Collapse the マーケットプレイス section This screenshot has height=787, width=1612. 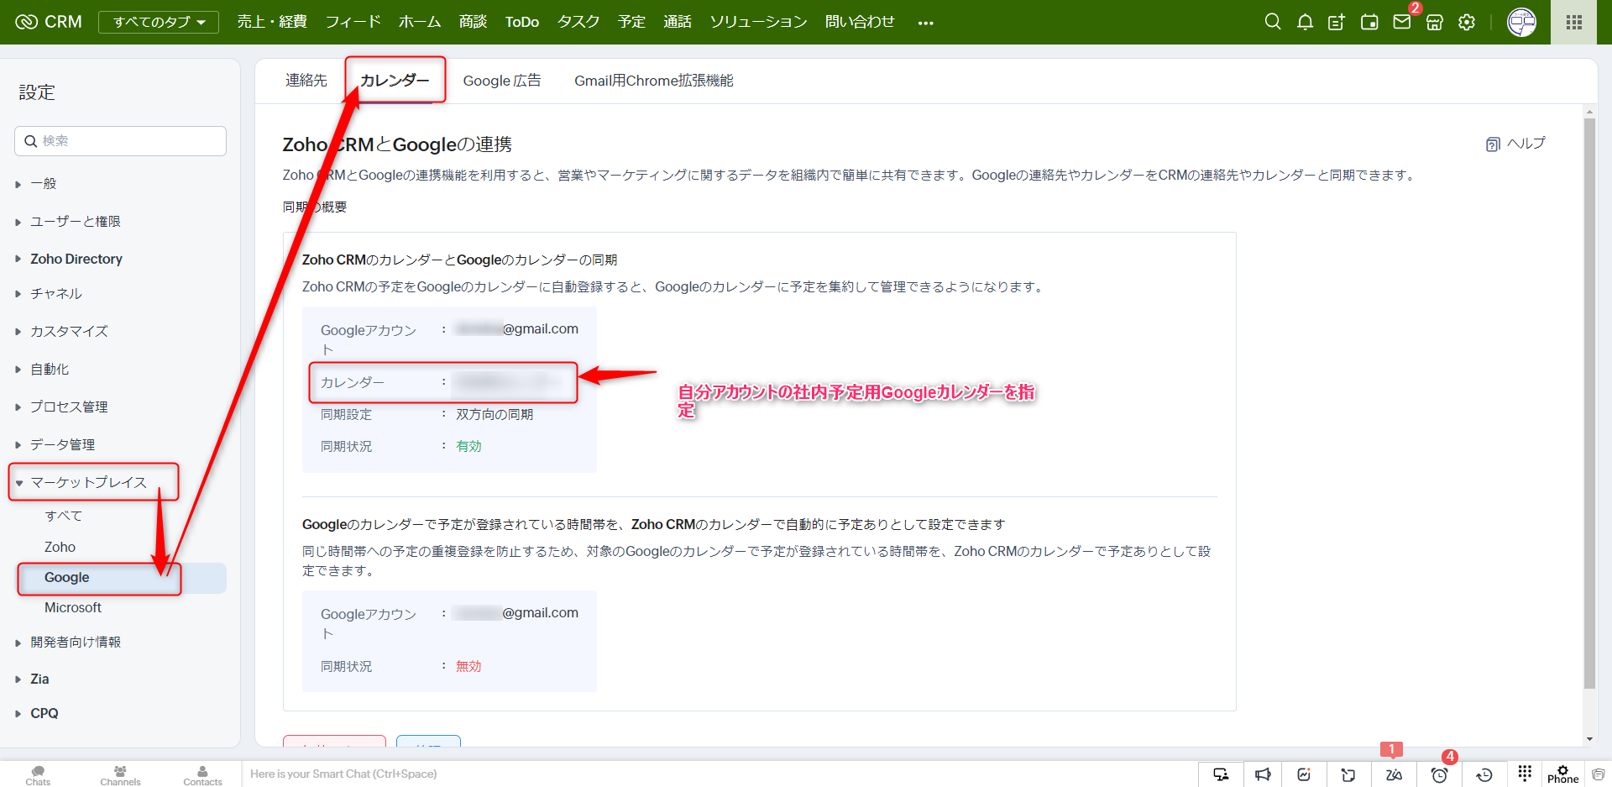88,482
